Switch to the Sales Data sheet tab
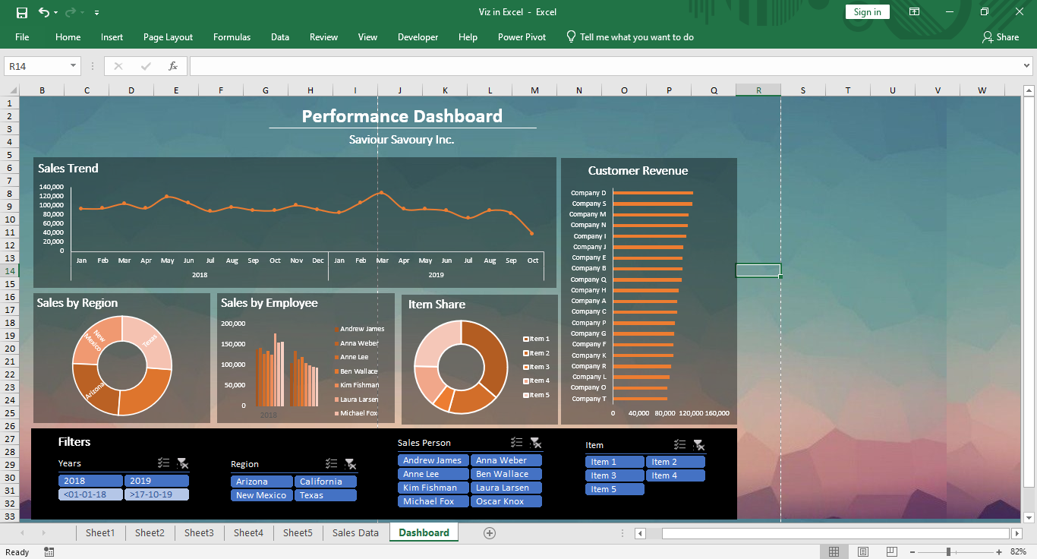1037x559 pixels. tap(355, 532)
